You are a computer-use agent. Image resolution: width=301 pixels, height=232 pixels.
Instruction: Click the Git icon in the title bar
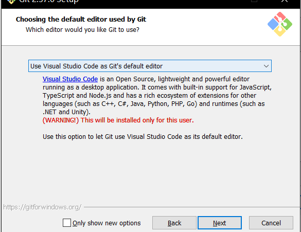[x=11, y=2]
